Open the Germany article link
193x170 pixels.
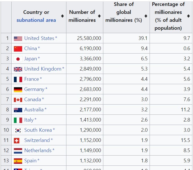pos(34,89)
